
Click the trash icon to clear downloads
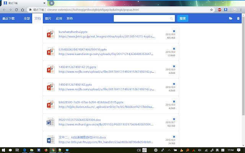pos(238,18)
